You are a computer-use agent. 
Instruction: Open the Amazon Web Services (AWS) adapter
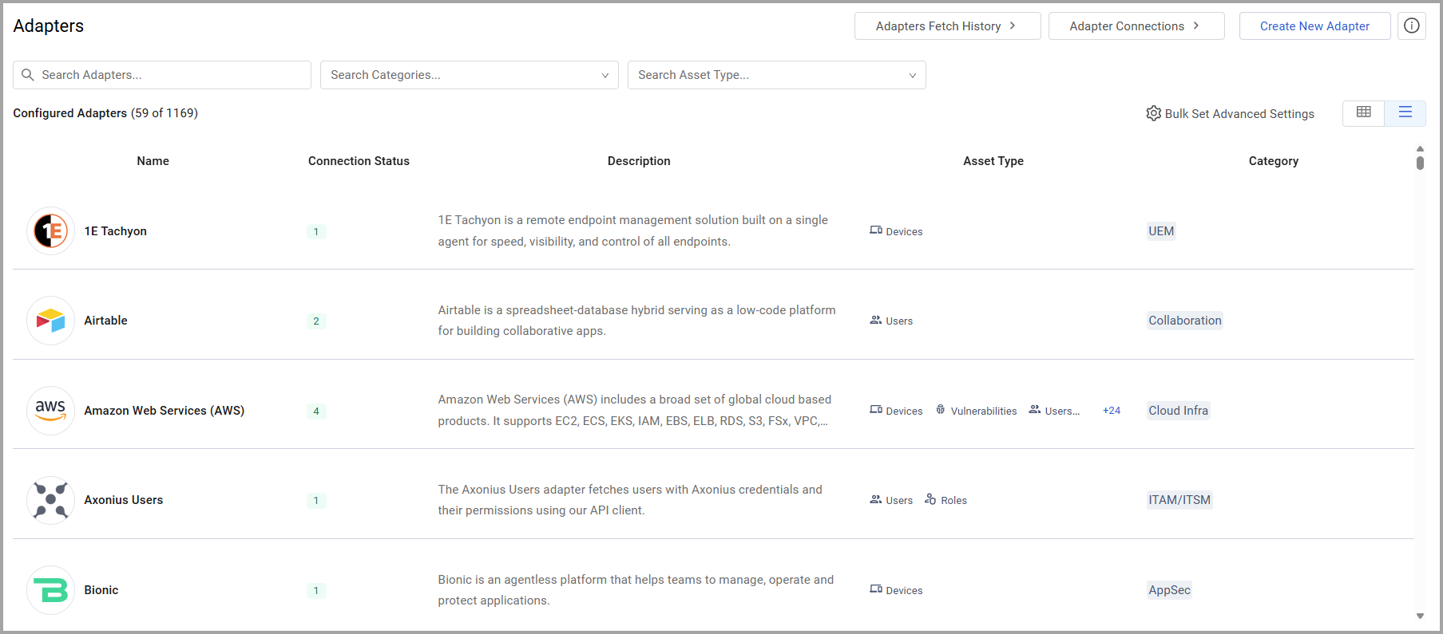pyautogui.click(x=165, y=411)
